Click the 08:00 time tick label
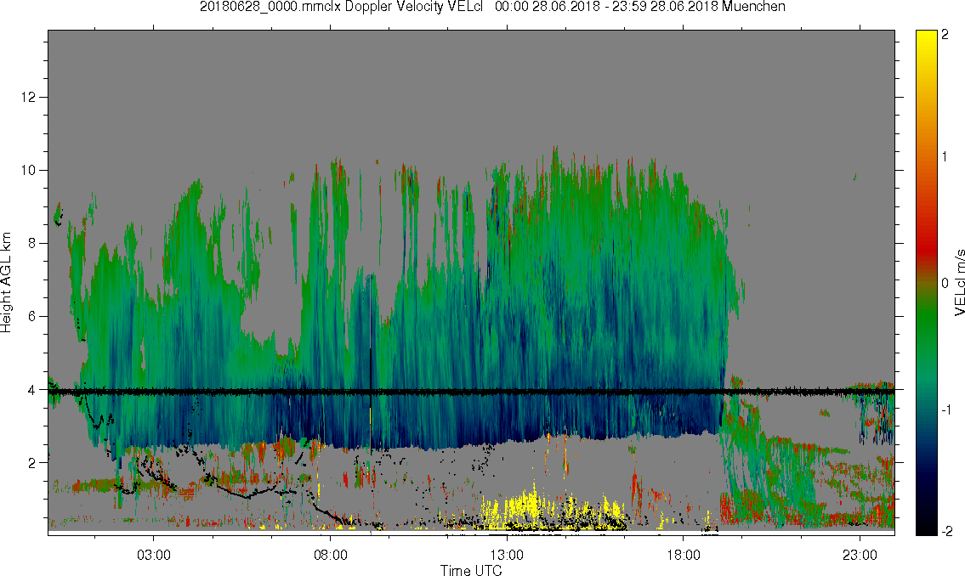Screen dimensions: 965x576 click(x=331, y=555)
